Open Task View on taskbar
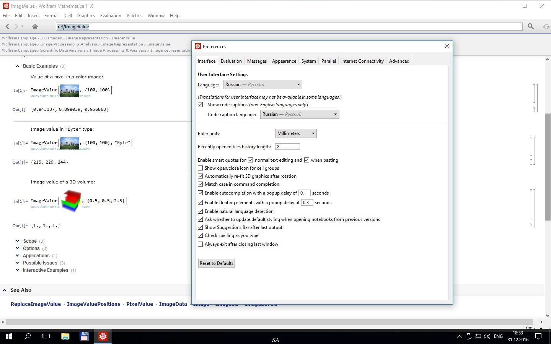Screen dimensions: 551x344 tap(46, 336)
